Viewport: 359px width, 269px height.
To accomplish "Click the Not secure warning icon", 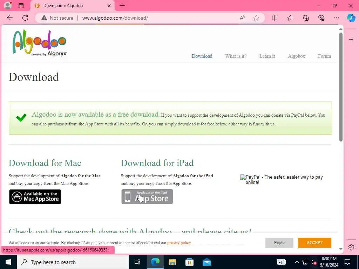I will pyautogui.click(x=44, y=18).
